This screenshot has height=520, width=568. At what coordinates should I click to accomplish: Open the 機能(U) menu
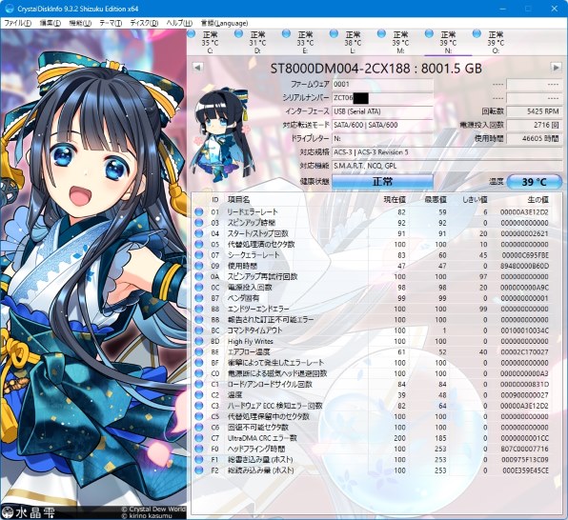[x=80, y=23]
